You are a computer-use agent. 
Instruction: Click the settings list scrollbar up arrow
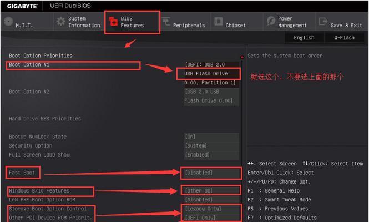coord(242,57)
